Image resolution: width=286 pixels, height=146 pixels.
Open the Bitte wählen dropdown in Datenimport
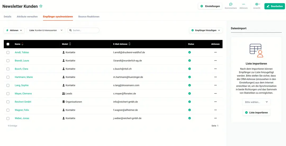256,102
